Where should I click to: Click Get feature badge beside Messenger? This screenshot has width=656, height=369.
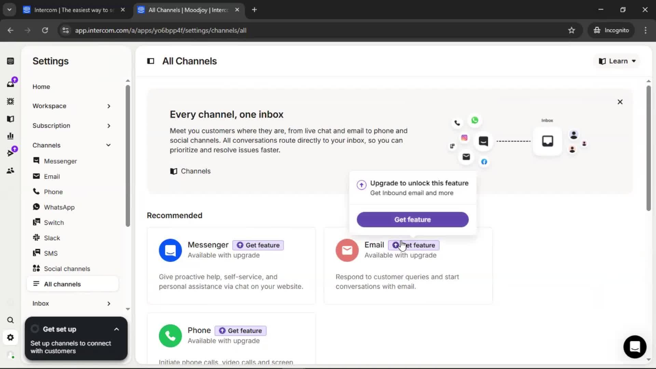[x=258, y=245]
